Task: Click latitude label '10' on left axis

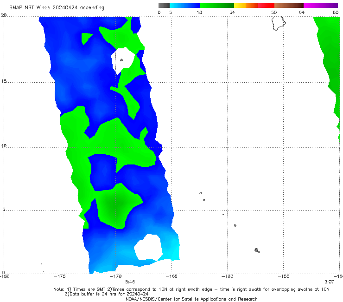Action: (4, 146)
